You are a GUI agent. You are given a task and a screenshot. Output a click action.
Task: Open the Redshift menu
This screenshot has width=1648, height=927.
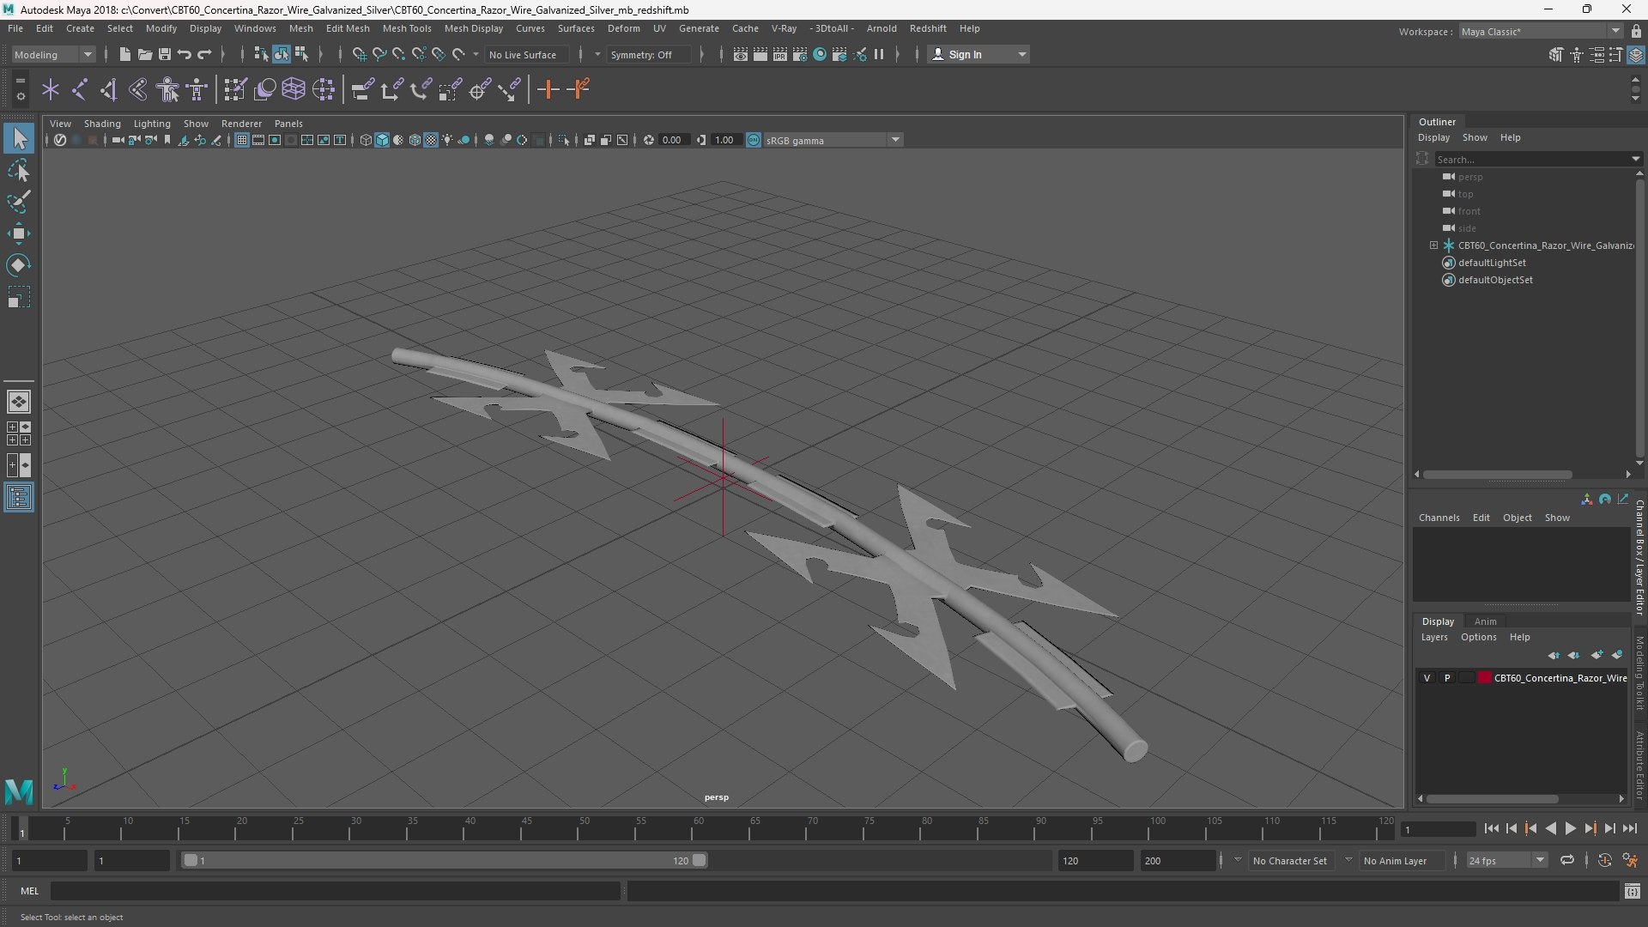(x=928, y=28)
